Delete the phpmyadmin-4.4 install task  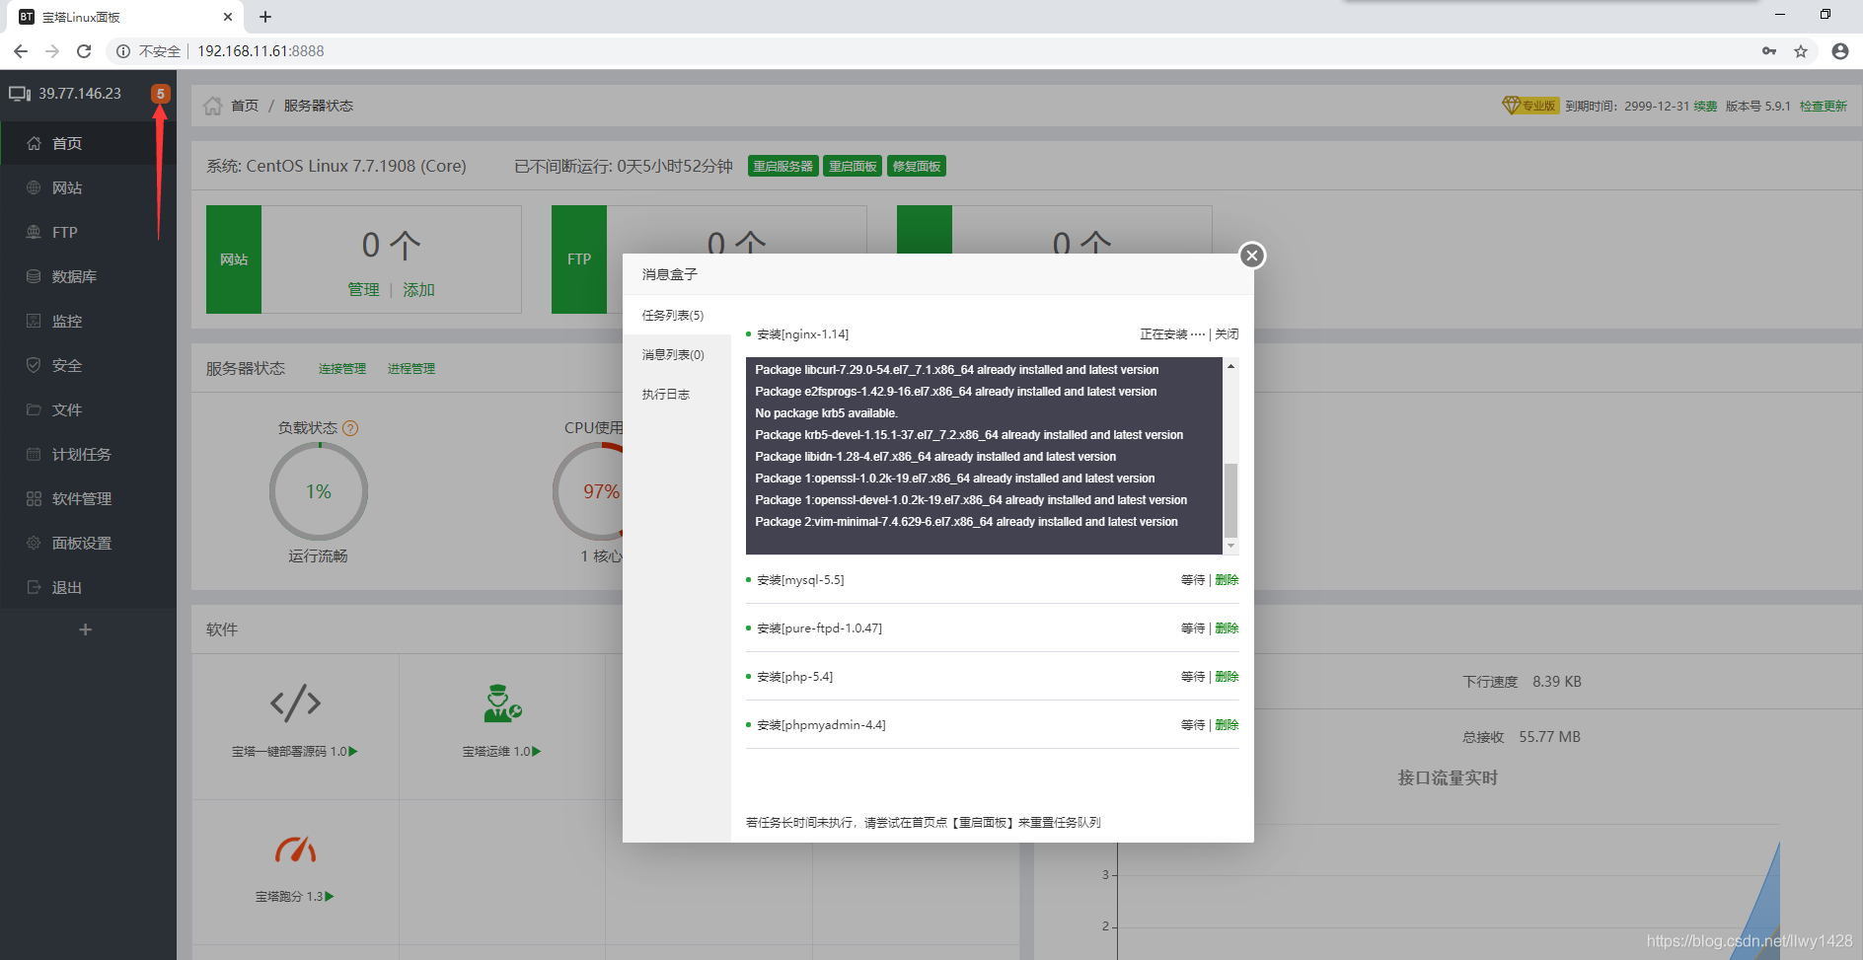point(1227,725)
